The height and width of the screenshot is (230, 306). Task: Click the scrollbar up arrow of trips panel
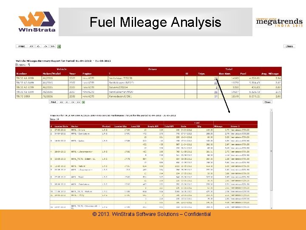[271, 110]
